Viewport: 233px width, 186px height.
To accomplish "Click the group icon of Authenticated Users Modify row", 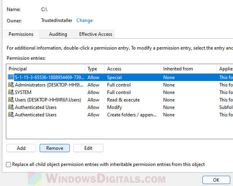I will click(x=11, y=107).
